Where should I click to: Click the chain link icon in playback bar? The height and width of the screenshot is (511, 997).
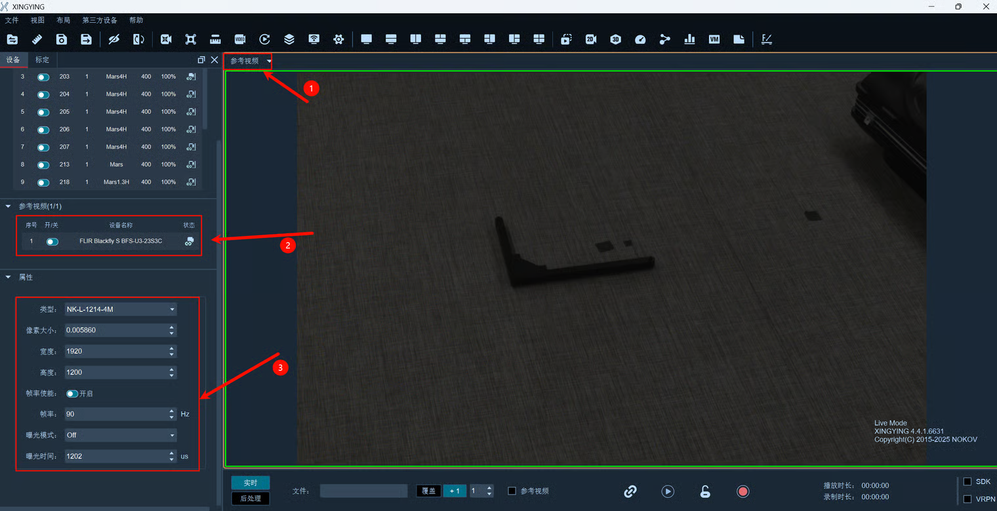pyautogui.click(x=630, y=491)
